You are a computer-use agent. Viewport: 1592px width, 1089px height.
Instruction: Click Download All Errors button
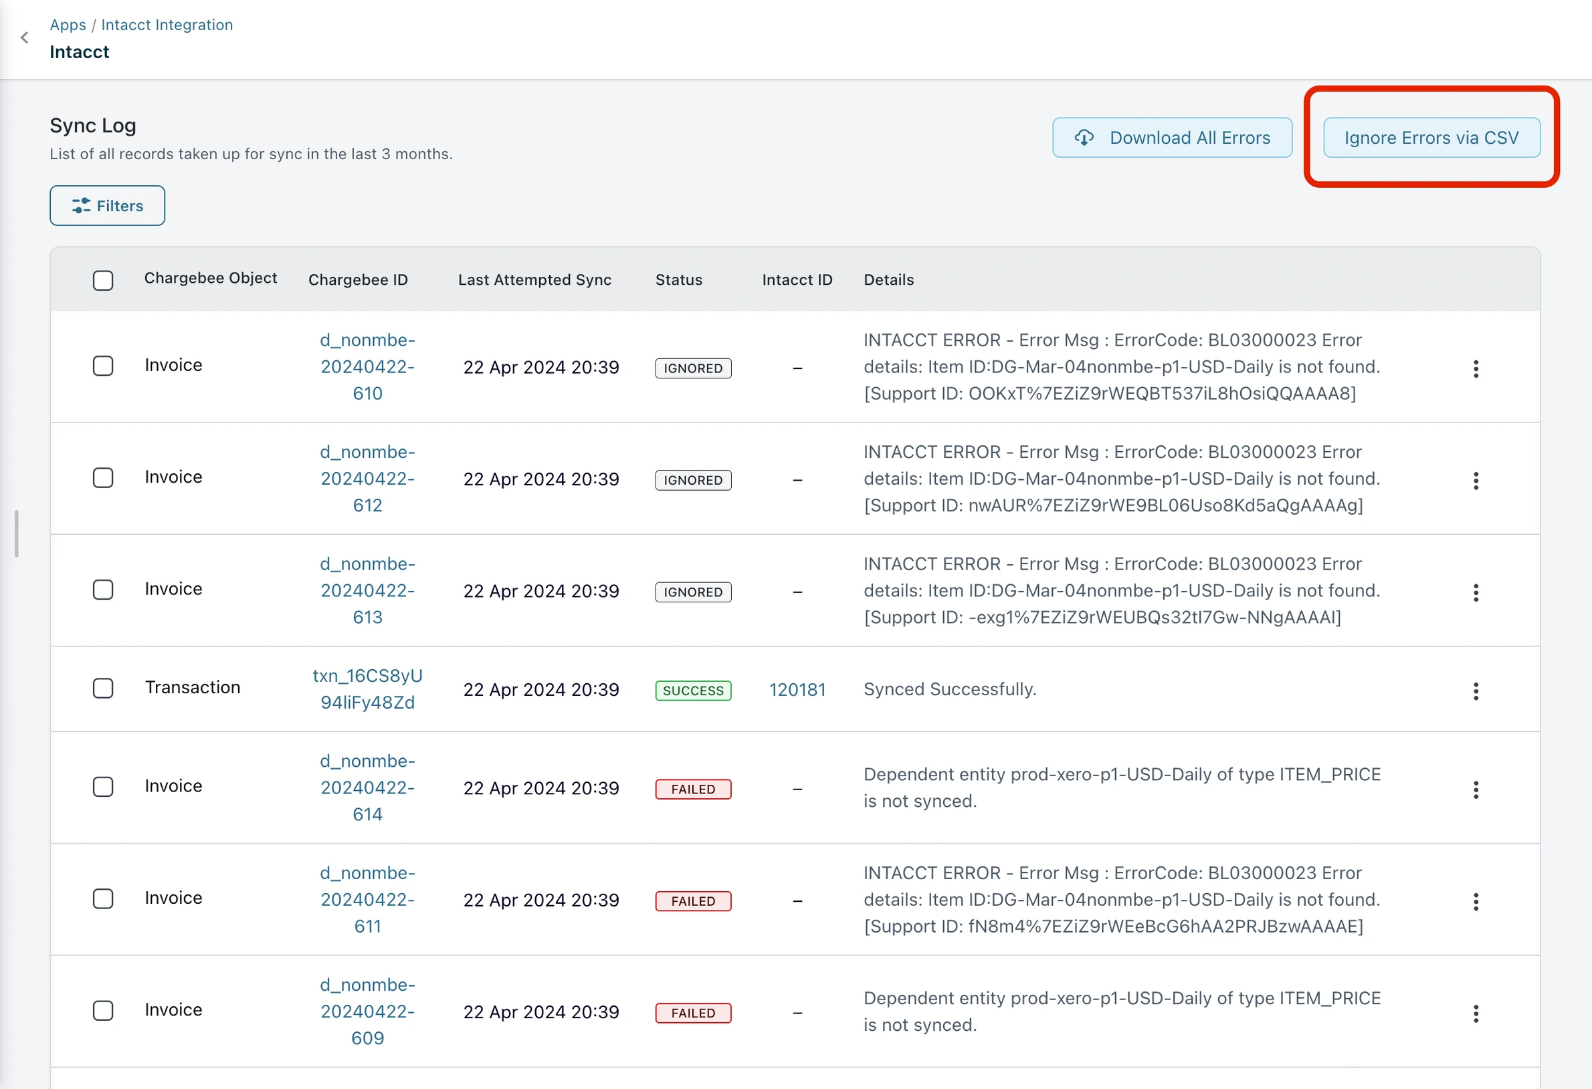(x=1172, y=138)
